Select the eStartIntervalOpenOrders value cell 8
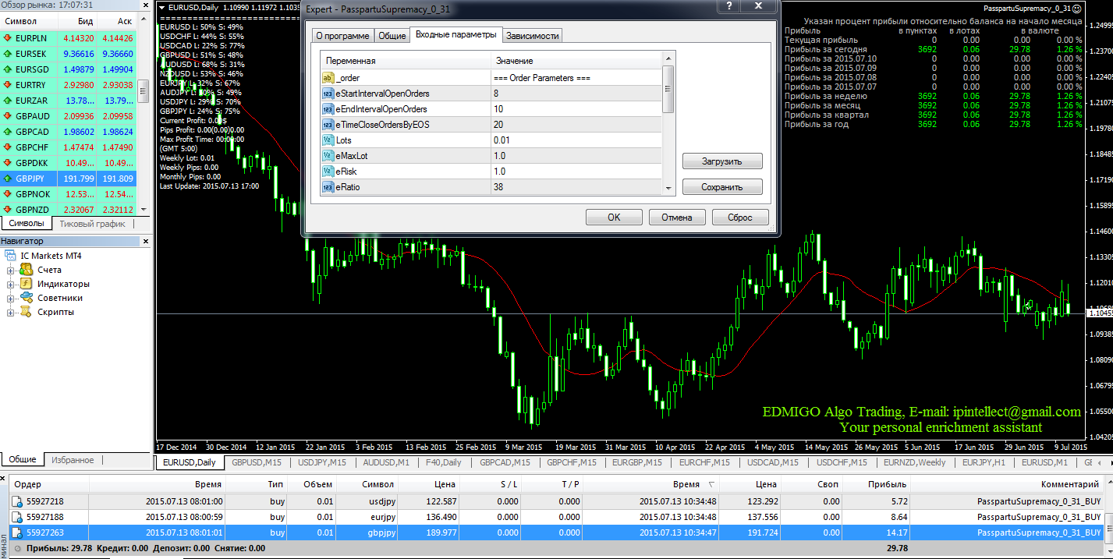 click(x=576, y=94)
